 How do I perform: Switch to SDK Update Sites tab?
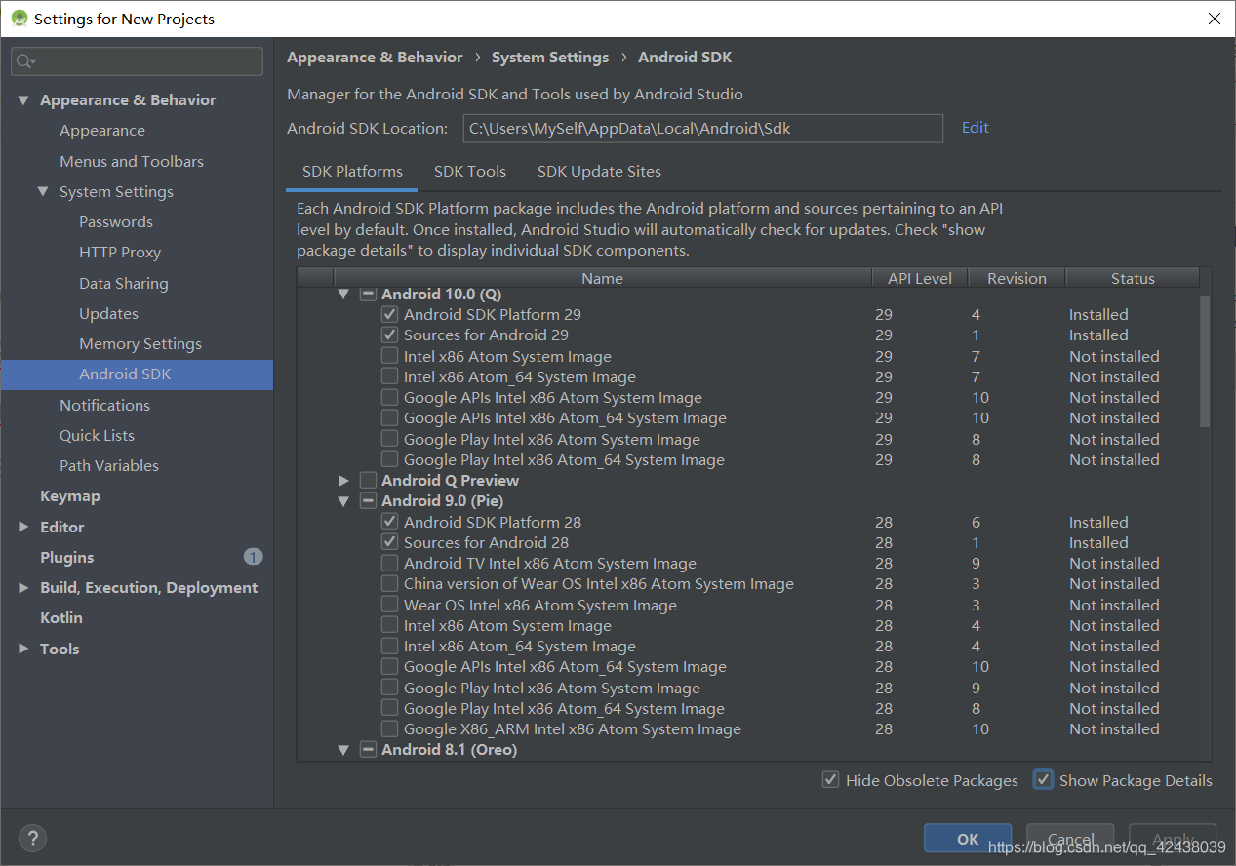pos(599,171)
